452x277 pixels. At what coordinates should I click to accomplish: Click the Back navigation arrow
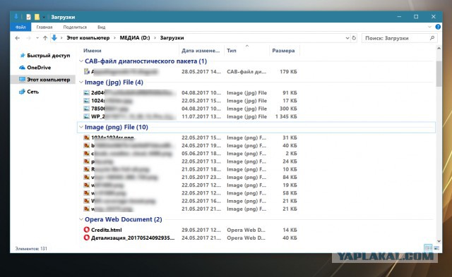coord(17,38)
